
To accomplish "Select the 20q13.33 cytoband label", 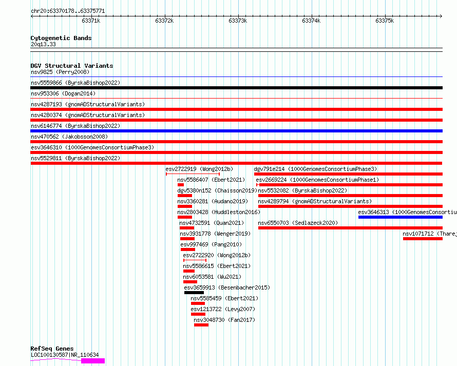I will pos(43,44).
